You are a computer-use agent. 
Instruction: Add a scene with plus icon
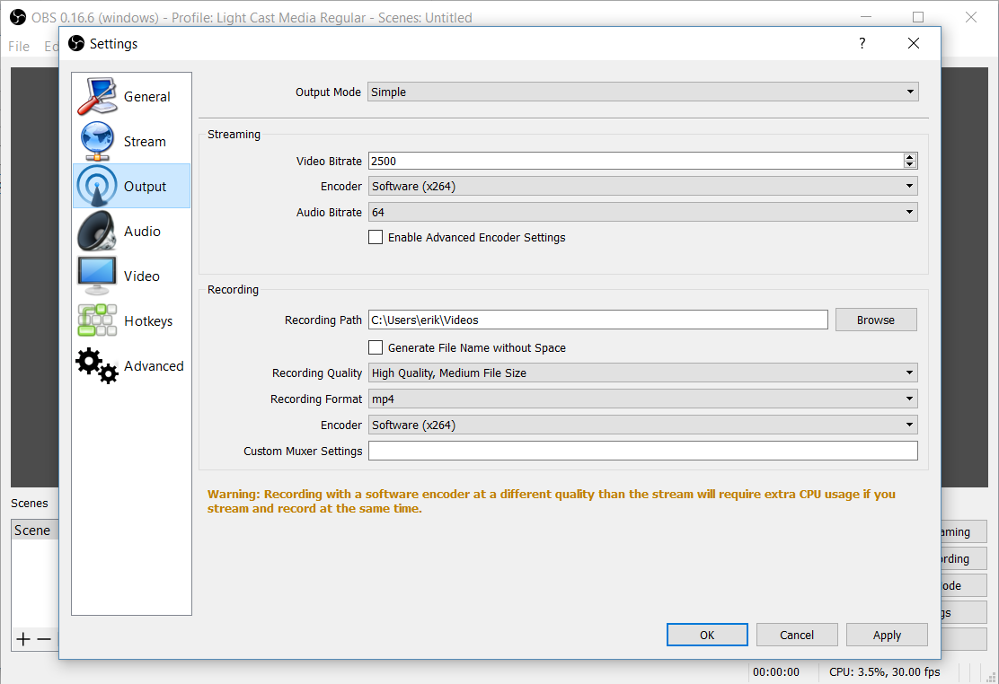(23, 639)
